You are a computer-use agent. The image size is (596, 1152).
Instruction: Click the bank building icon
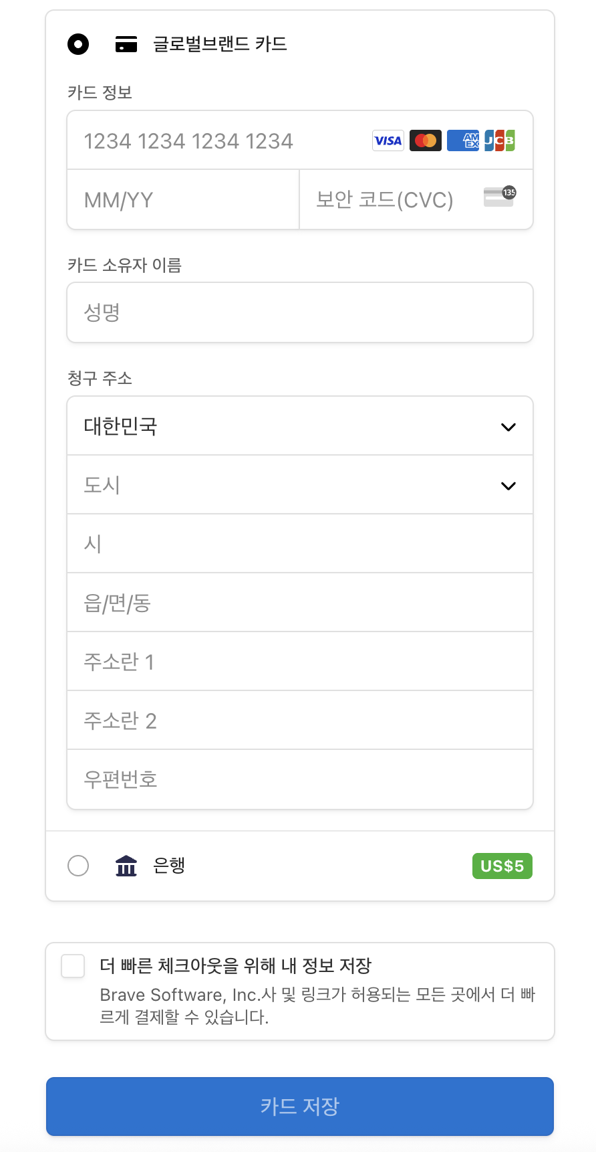126,866
